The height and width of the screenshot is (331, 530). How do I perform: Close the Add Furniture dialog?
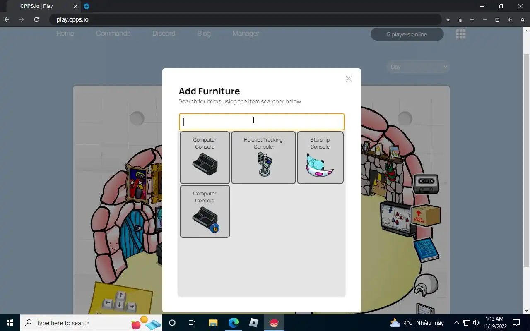tap(349, 79)
